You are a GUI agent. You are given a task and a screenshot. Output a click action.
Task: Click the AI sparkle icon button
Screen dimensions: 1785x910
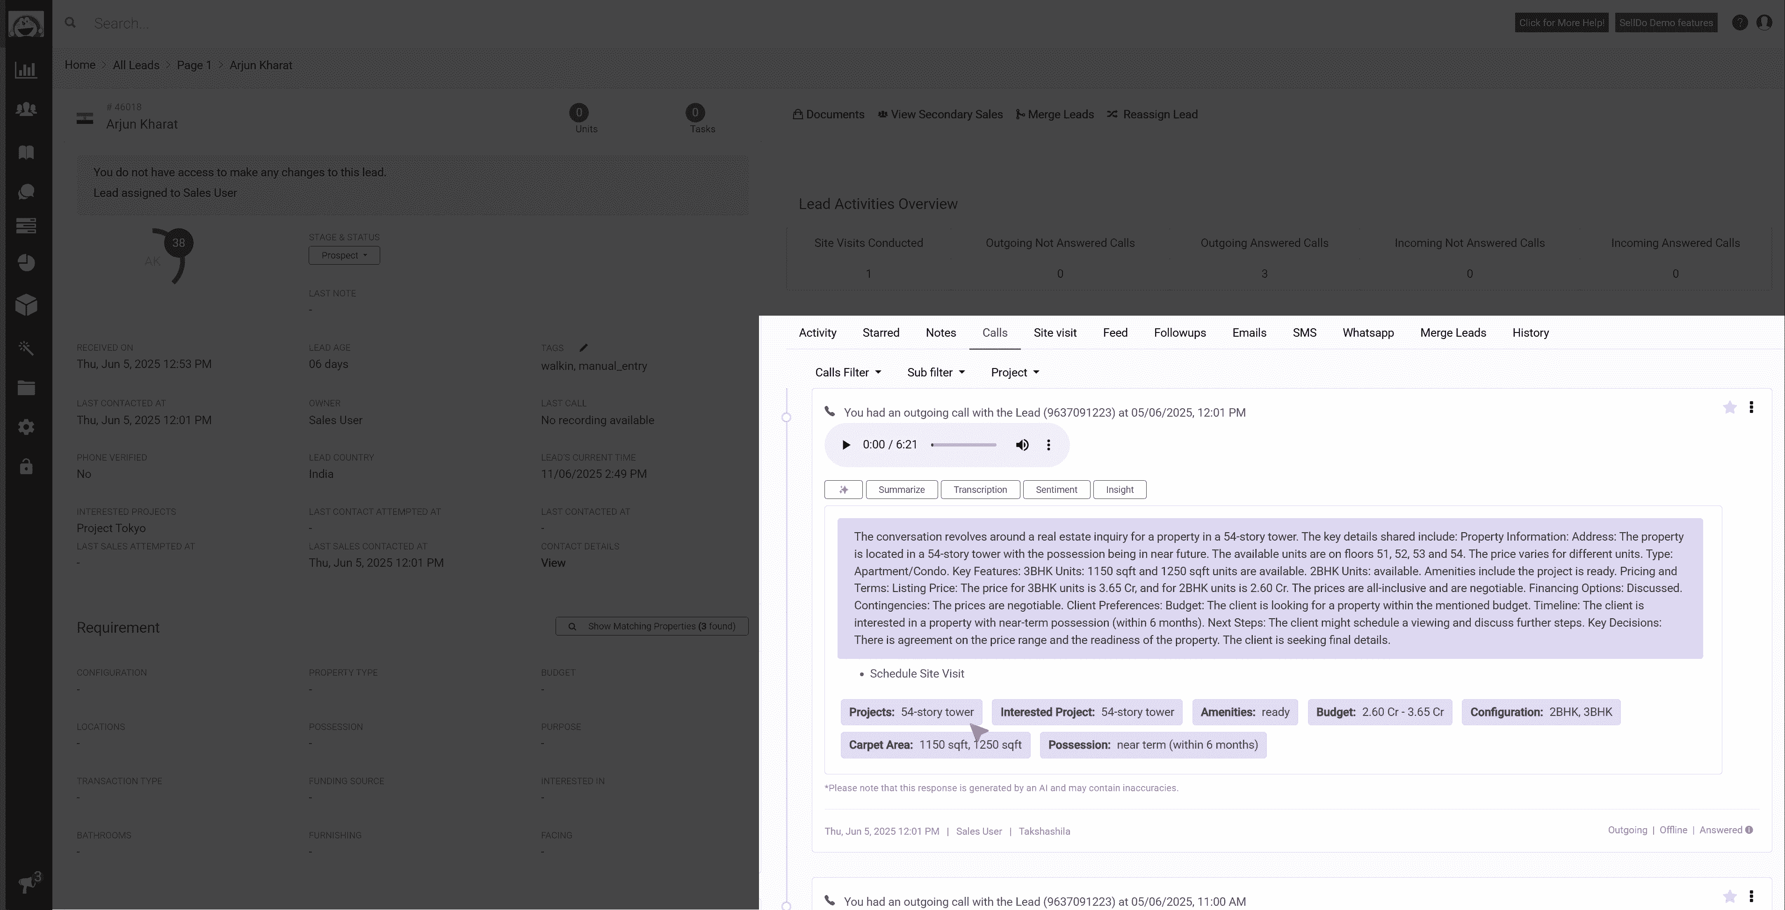[x=843, y=489]
